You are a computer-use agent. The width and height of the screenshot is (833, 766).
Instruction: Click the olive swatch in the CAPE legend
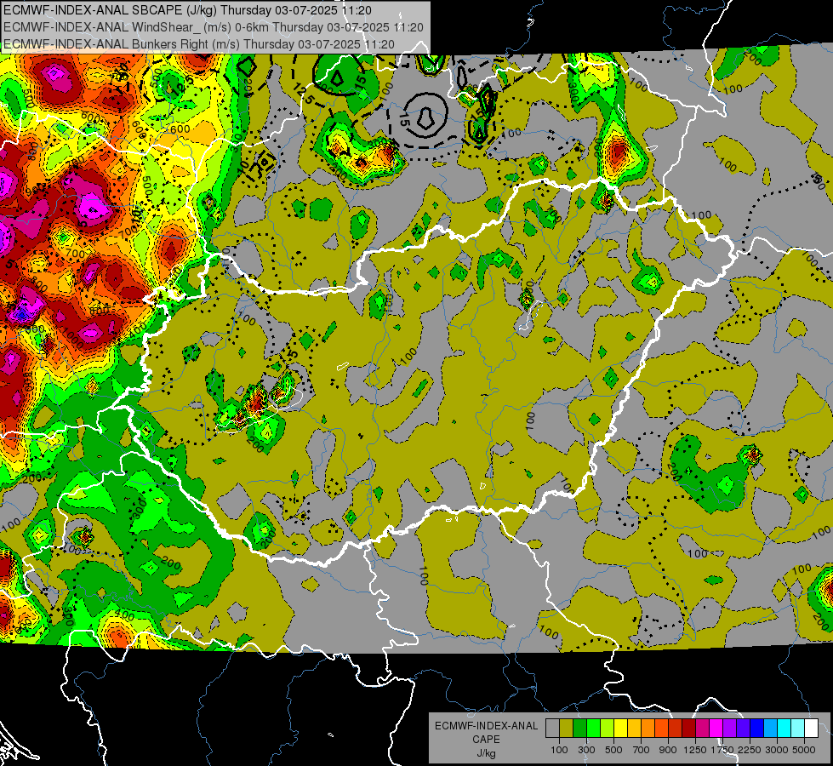(567, 728)
